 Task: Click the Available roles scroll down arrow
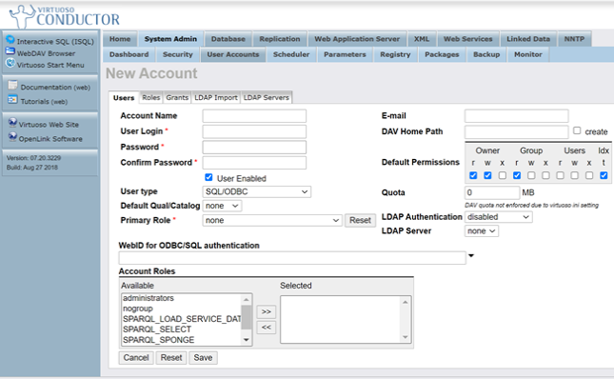(x=247, y=340)
